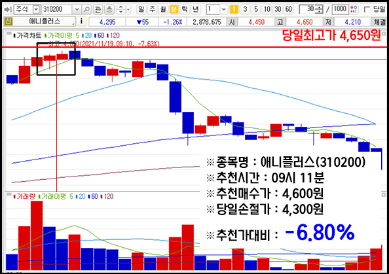Click the volume 60 average legend
The image size is (389, 274).
[93, 196]
